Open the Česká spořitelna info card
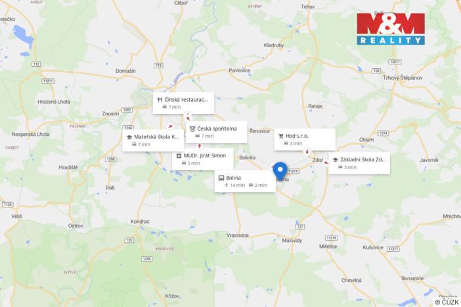This screenshot has width=461, height=307. pos(217,133)
